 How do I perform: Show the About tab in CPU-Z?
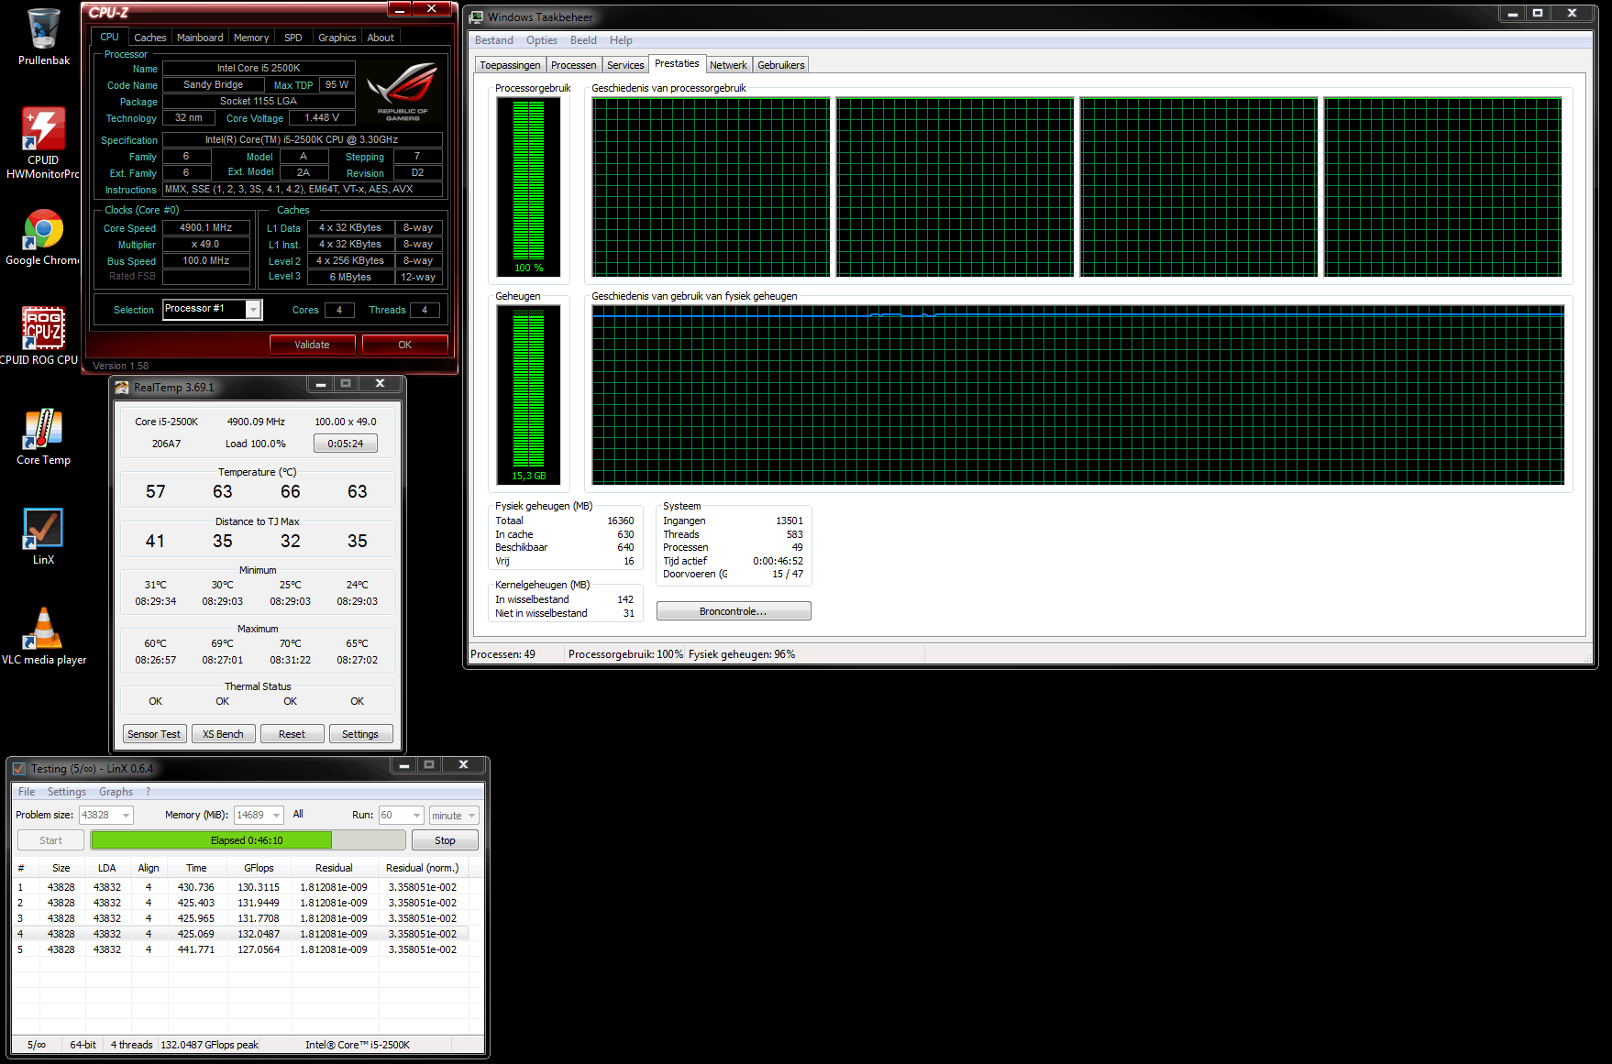click(x=381, y=38)
